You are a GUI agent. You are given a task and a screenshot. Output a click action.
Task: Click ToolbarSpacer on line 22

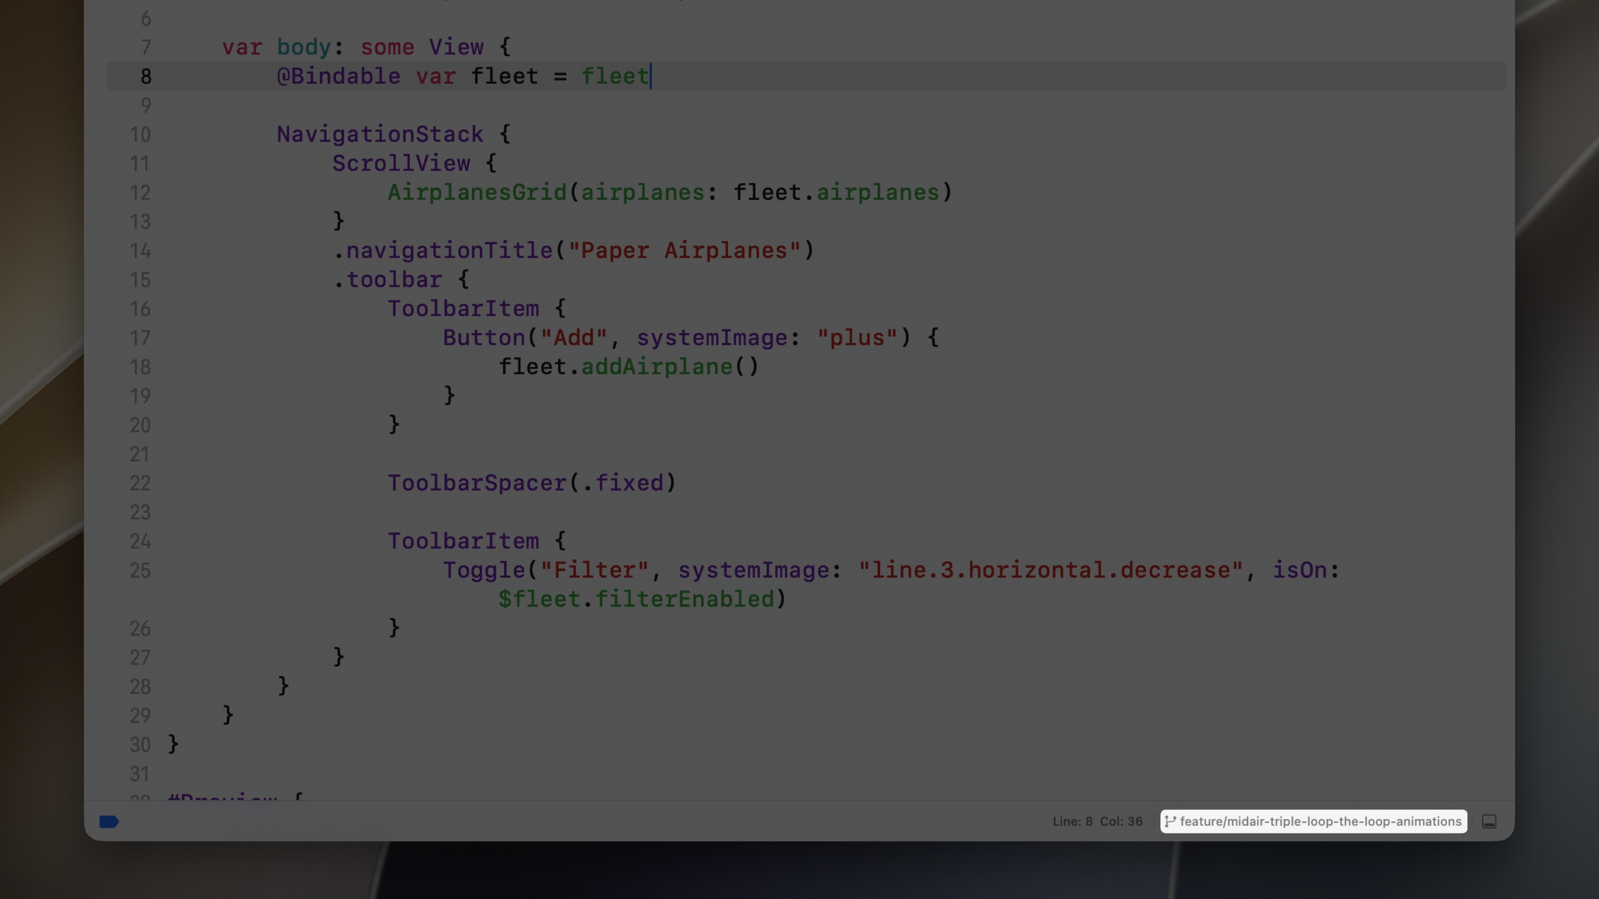(477, 483)
